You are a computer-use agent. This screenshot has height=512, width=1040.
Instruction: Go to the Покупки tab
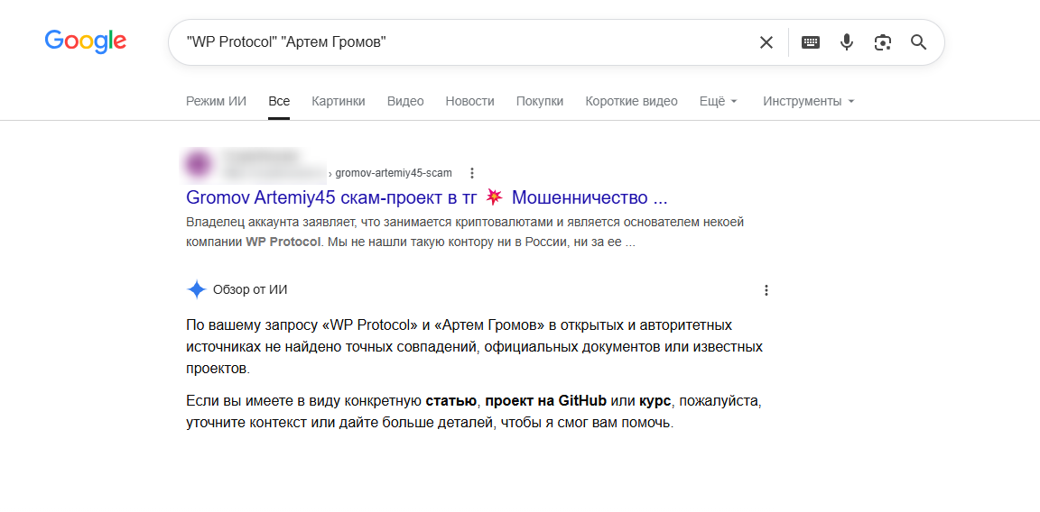click(540, 101)
